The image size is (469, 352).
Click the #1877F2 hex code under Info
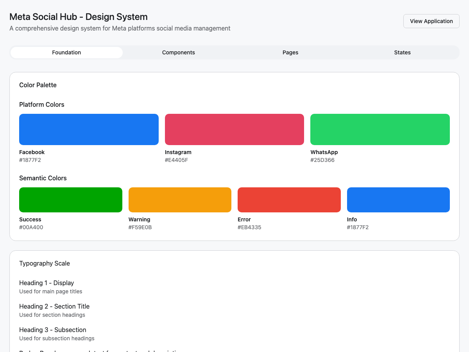click(x=358, y=227)
